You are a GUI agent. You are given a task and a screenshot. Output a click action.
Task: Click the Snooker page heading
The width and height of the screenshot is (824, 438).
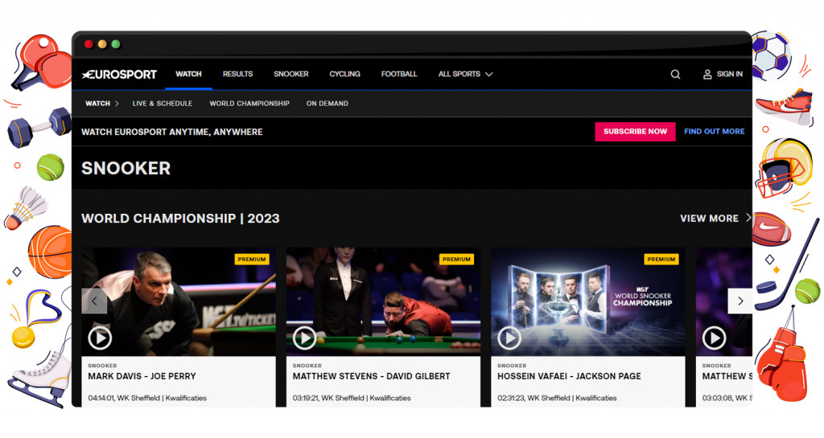[x=126, y=169]
